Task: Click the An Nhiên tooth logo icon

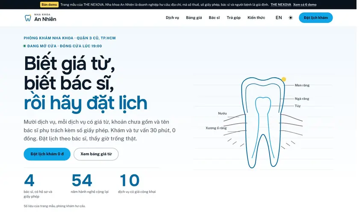Action: pos(28,17)
